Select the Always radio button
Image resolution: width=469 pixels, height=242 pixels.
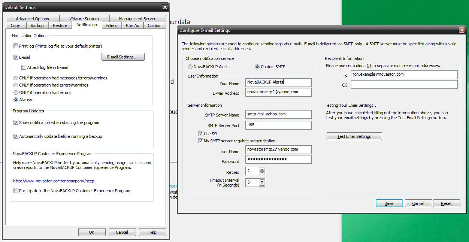click(16, 100)
